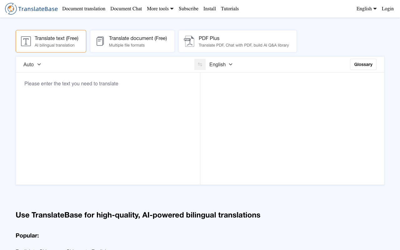
Task: Click the book icon on Translate document card
Action: point(100,41)
